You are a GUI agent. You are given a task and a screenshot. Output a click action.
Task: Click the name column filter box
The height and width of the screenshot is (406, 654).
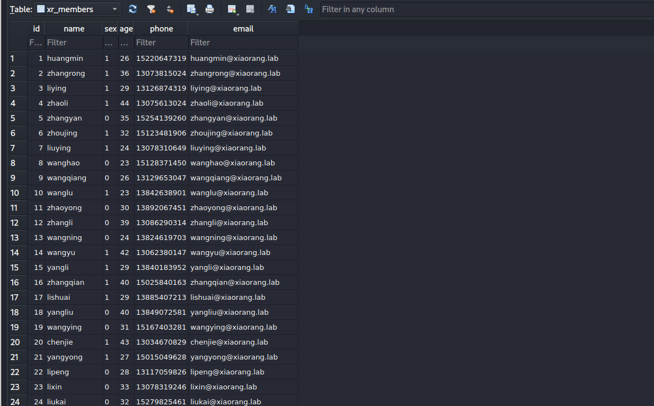click(74, 43)
